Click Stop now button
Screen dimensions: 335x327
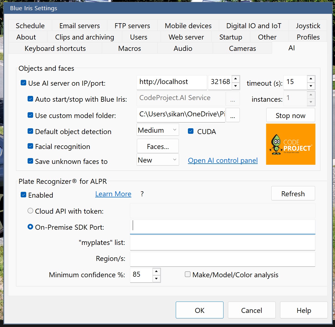point(291,115)
